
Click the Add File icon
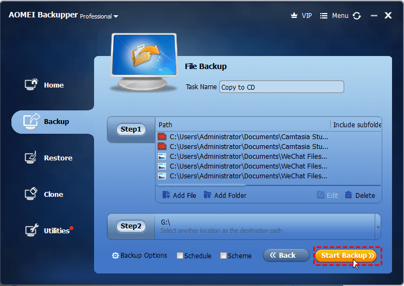tap(166, 195)
